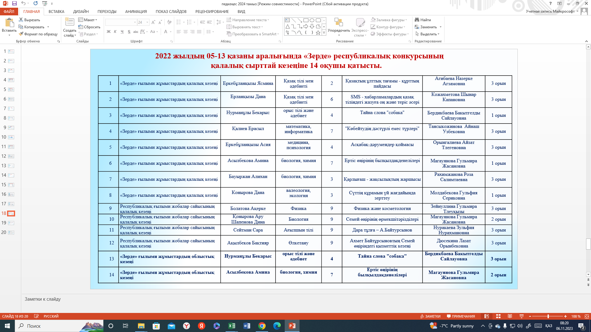Open Направление текста dropdown

coord(248,20)
